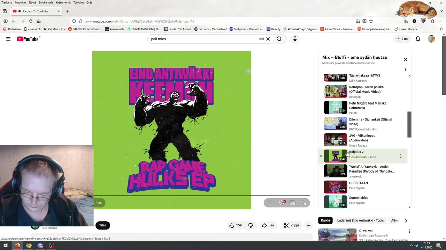Open YouTube notifications bell
446x250 pixels.
[x=418, y=39]
